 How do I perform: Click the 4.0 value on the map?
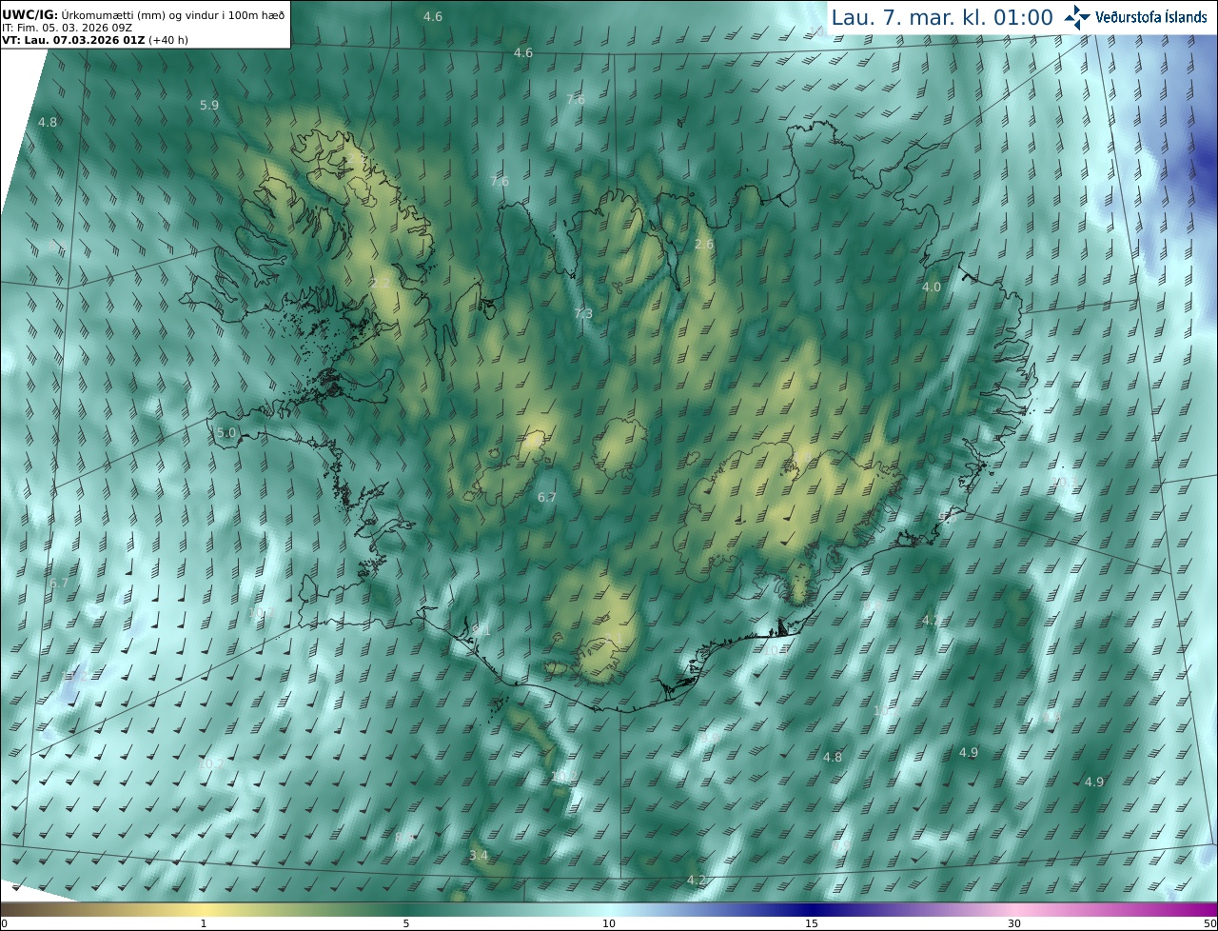(932, 287)
